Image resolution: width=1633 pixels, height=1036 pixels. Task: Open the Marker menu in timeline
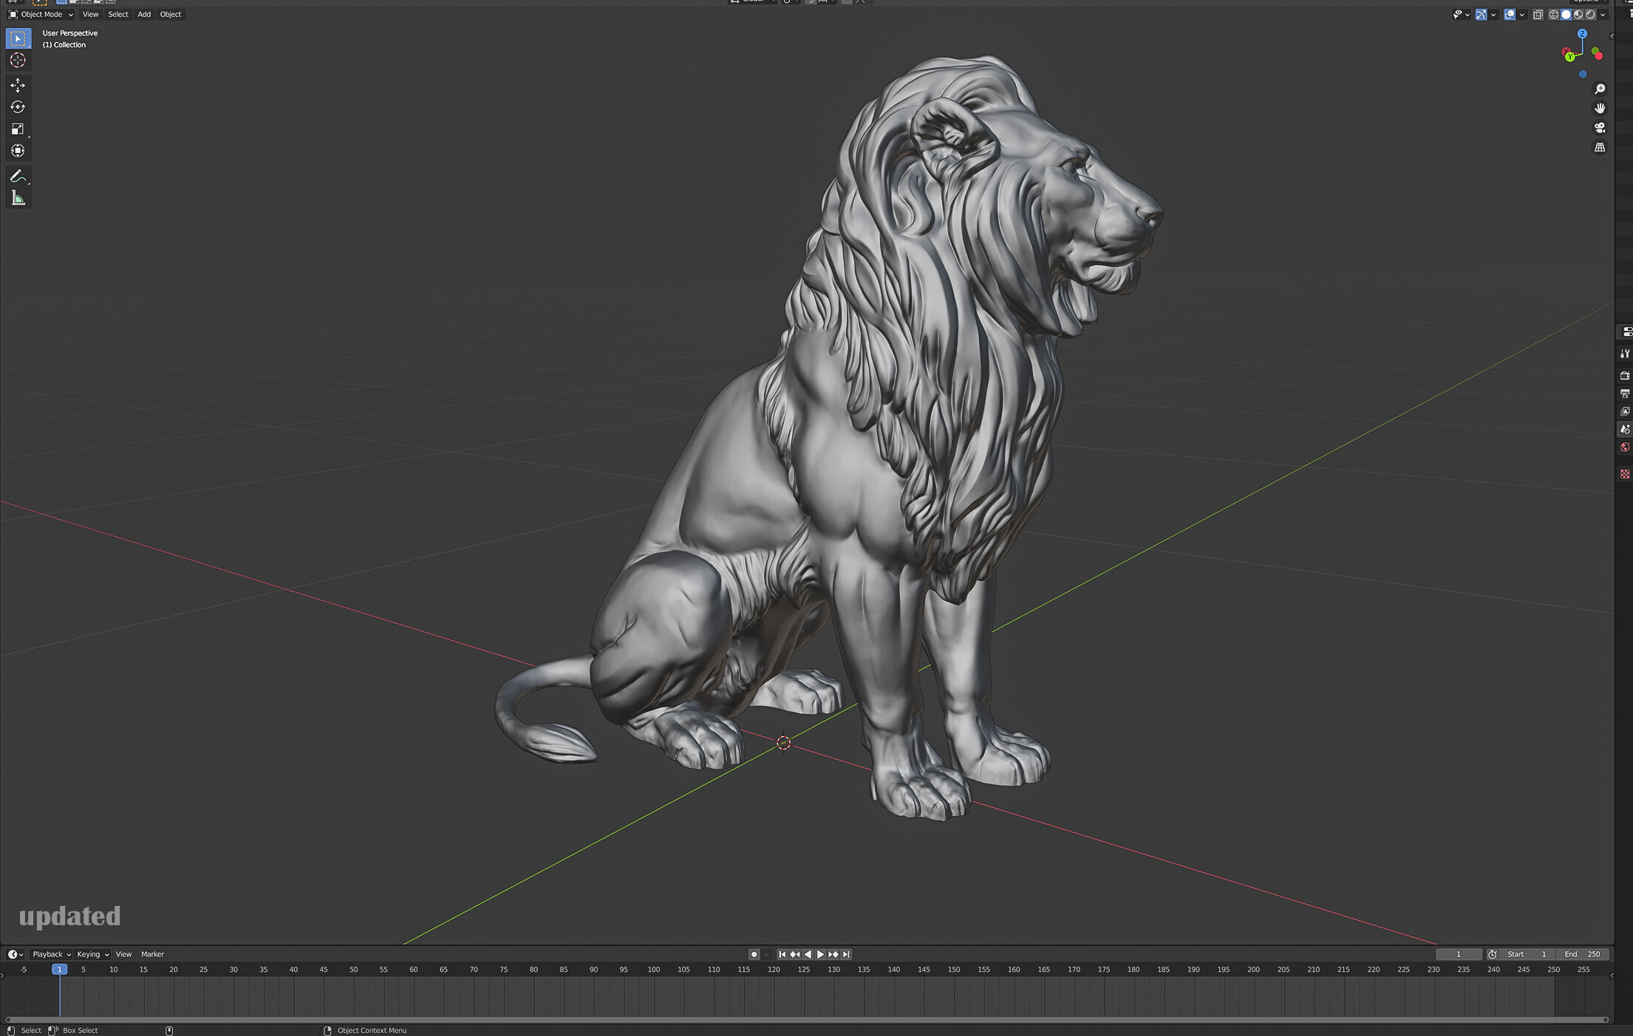point(152,954)
